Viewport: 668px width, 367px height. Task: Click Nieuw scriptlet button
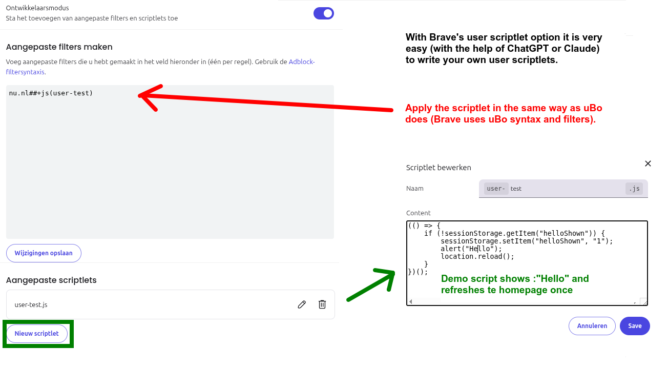[x=37, y=334]
